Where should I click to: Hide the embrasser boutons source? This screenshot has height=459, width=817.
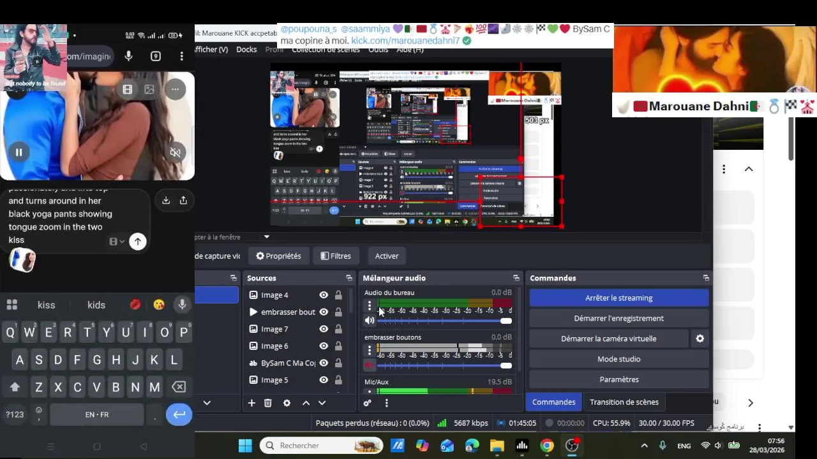(x=324, y=312)
